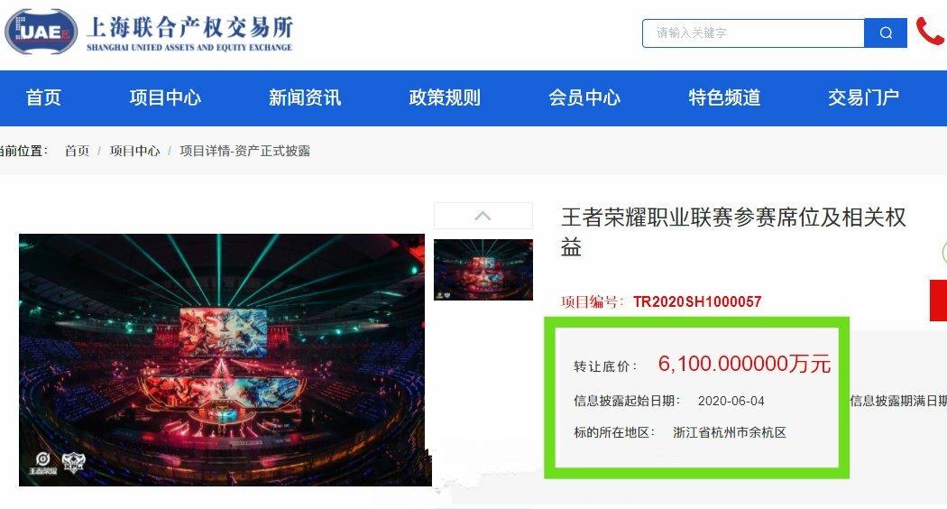Image resolution: width=947 pixels, height=509 pixels.
Task: Click the red button at right edge
Action: pyautogui.click(x=938, y=301)
